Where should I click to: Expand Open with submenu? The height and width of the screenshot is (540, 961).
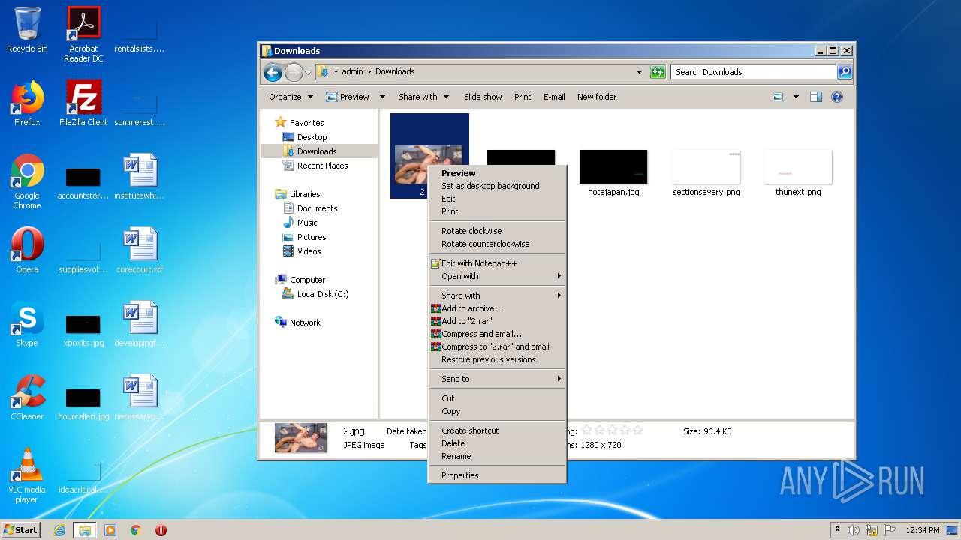click(497, 276)
